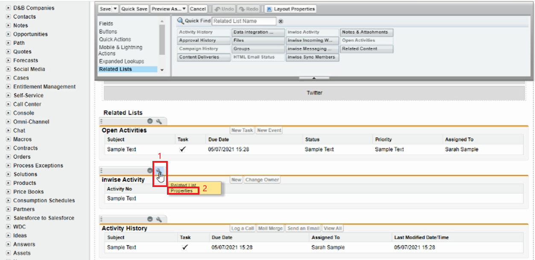Click the remove (minus) icon above Open Activities

pos(150,122)
